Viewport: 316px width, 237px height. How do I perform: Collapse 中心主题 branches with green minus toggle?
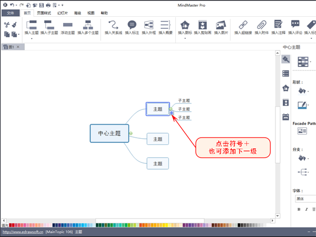pos(131,133)
